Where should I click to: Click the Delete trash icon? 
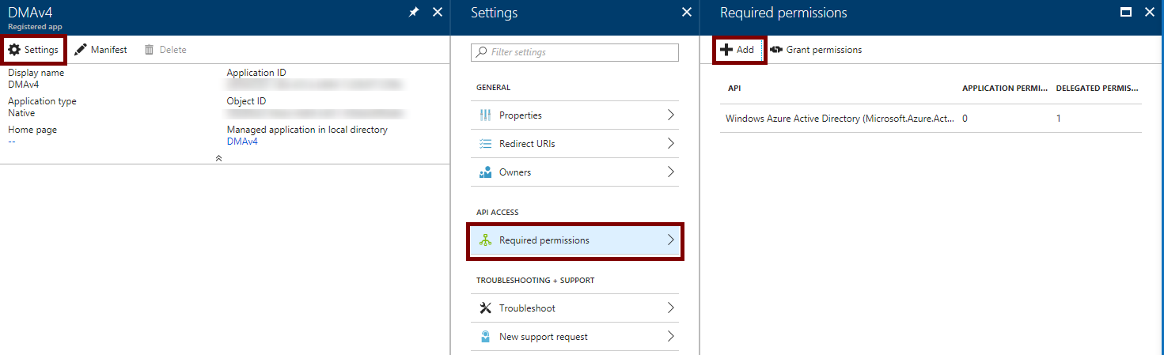pyautogui.click(x=149, y=50)
